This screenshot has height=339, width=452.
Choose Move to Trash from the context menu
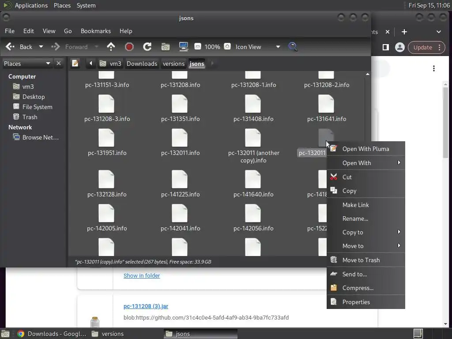[x=366, y=260]
